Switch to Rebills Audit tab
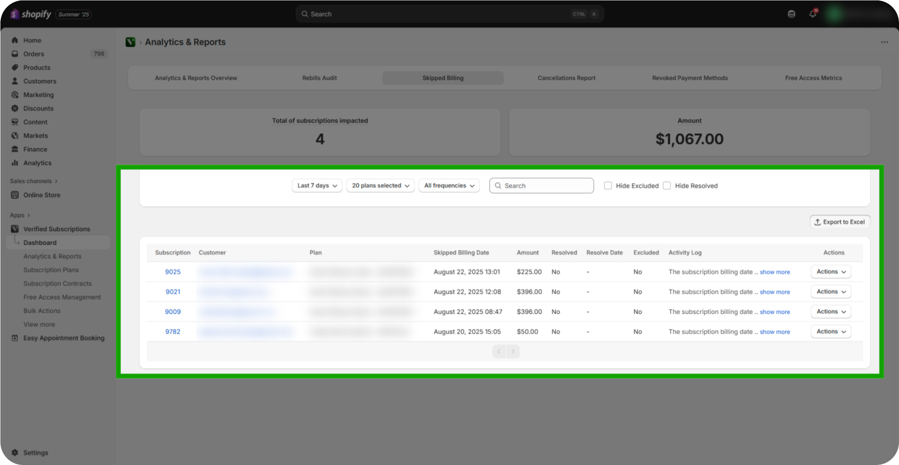Viewport: 899px width, 465px height. pos(319,78)
